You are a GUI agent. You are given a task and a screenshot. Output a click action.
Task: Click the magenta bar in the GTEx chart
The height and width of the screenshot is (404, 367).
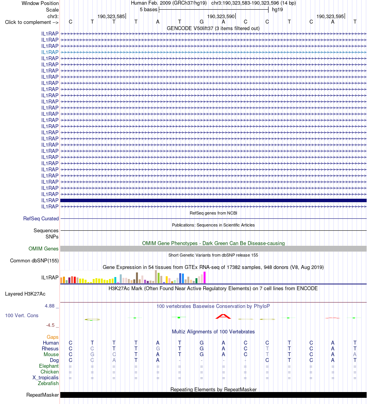pyautogui.click(x=204, y=277)
